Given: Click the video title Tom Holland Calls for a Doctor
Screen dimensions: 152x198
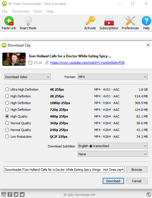Looking at the screenshot, I should [70, 56].
